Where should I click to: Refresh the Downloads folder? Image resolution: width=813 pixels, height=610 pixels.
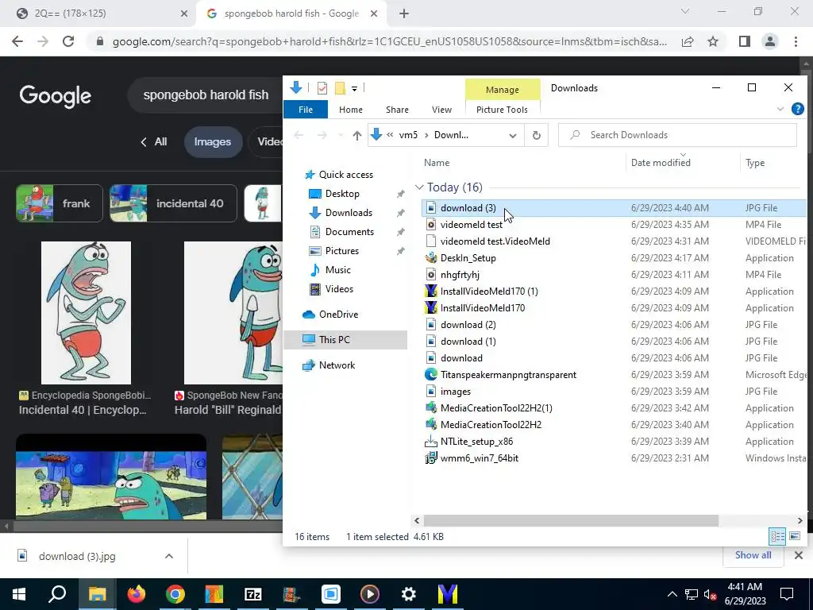537,135
